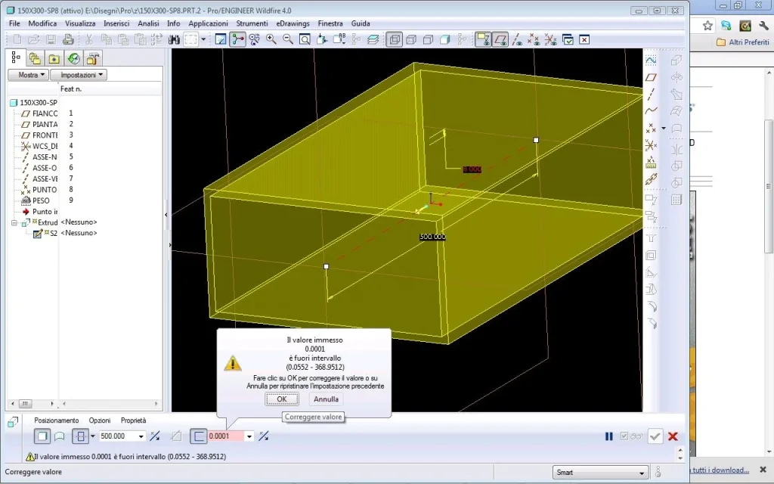Click the Sketch tool icon
This screenshot has width=774, height=484.
click(x=651, y=60)
